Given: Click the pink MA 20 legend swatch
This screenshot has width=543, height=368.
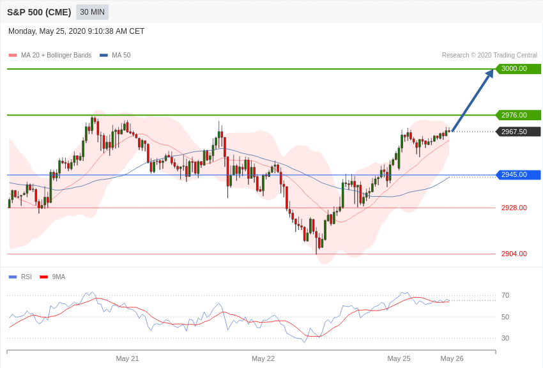Looking at the screenshot, I should pyautogui.click(x=13, y=56).
